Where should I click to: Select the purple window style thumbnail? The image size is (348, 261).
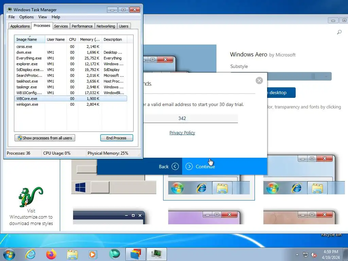click(204, 217)
